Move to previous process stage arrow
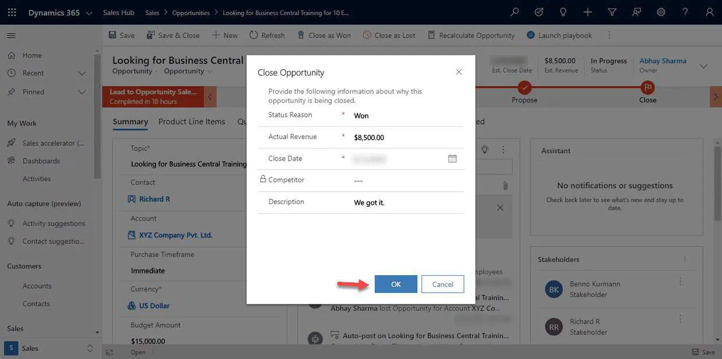 pos(210,97)
